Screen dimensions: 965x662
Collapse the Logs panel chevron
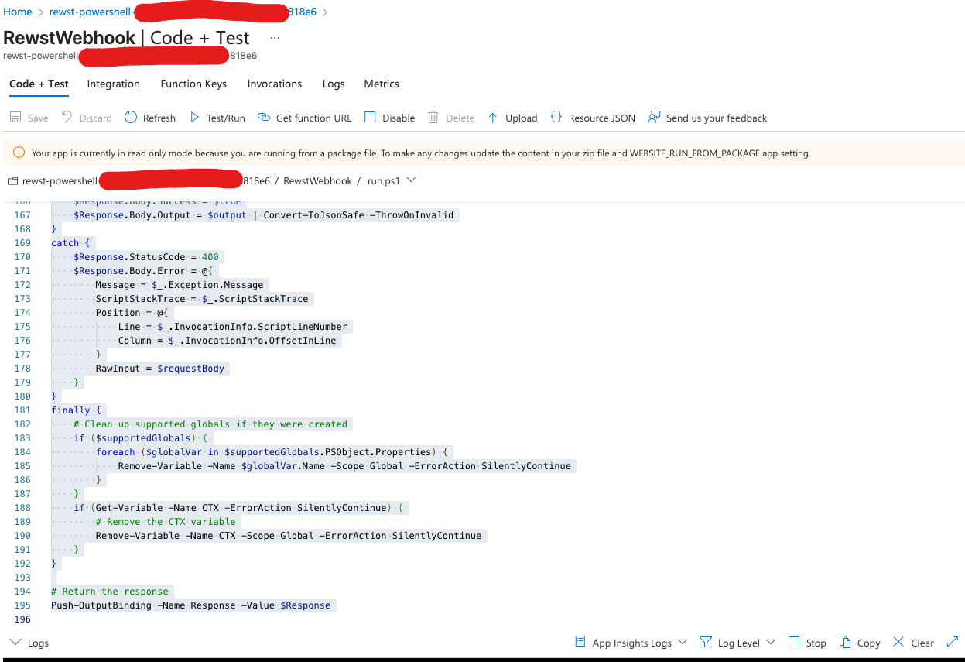click(15, 643)
